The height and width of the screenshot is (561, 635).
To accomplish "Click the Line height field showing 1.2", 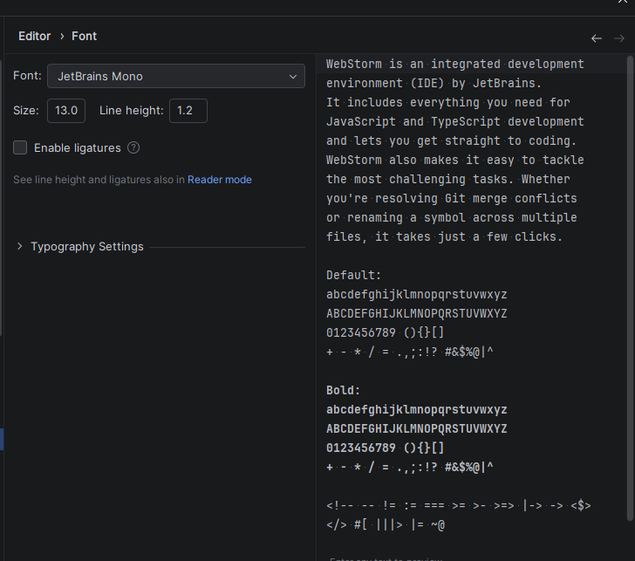I will tap(188, 111).
